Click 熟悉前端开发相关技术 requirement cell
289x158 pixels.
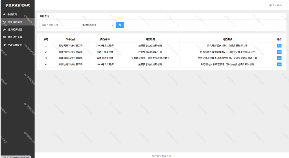(x=227, y=52)
